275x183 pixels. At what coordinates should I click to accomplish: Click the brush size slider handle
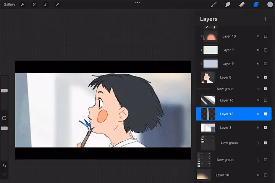click(x=4, y=91)
